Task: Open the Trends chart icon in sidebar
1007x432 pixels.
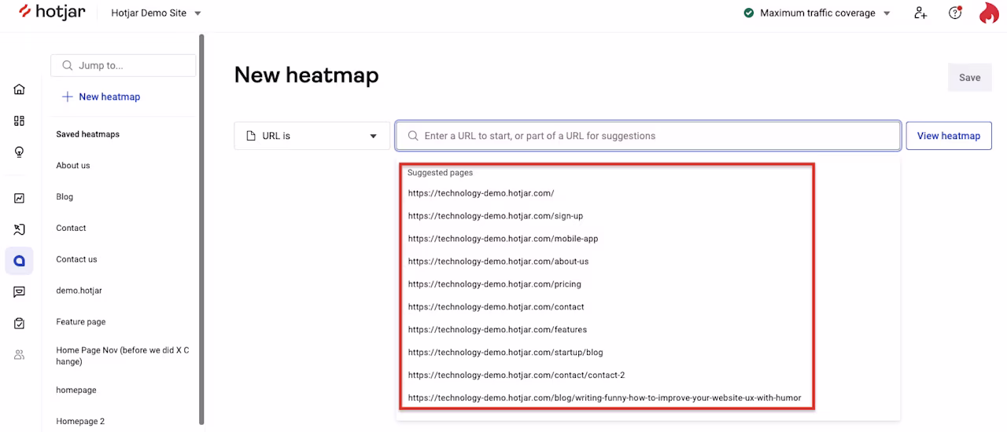Action: 19,199
